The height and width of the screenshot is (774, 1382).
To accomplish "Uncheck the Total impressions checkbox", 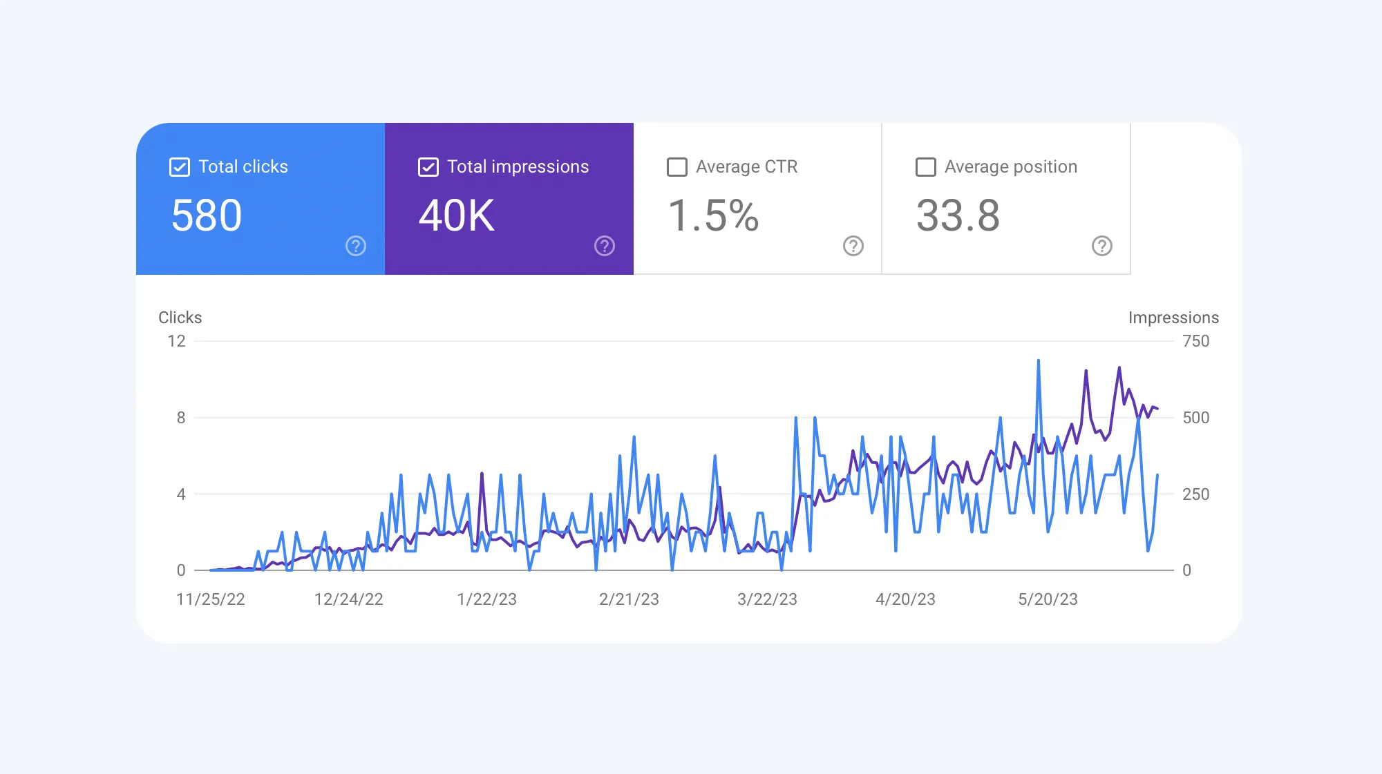I will [x=428, y=166].
